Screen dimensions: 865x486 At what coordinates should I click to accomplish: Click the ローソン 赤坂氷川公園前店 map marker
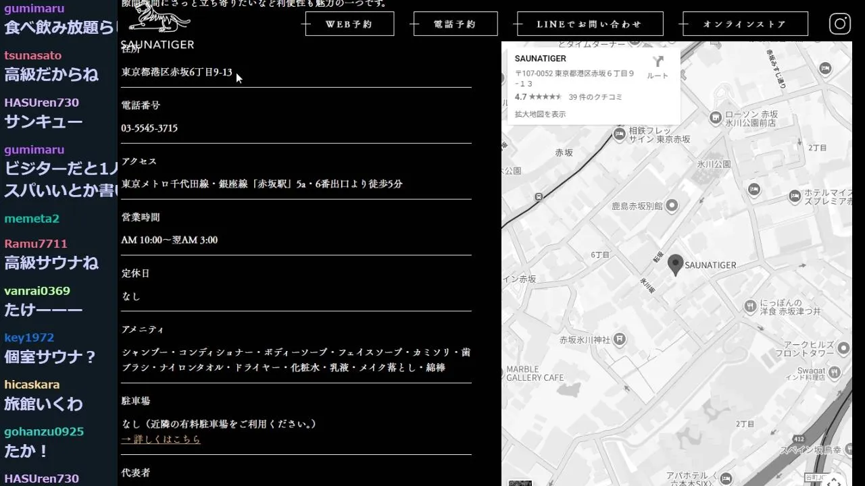pos(716,119)
